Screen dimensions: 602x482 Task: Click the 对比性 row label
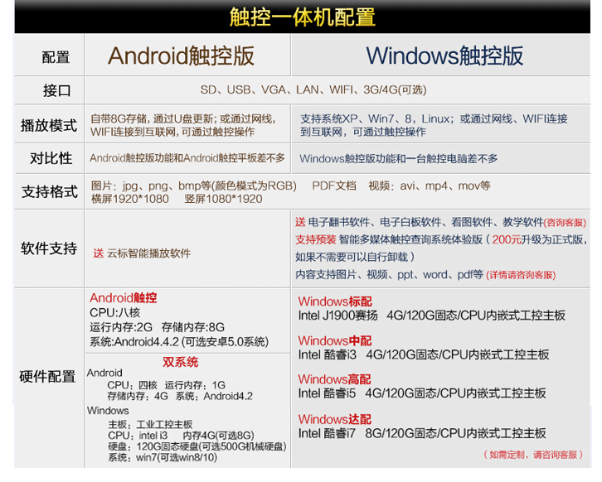pos(51,158)
